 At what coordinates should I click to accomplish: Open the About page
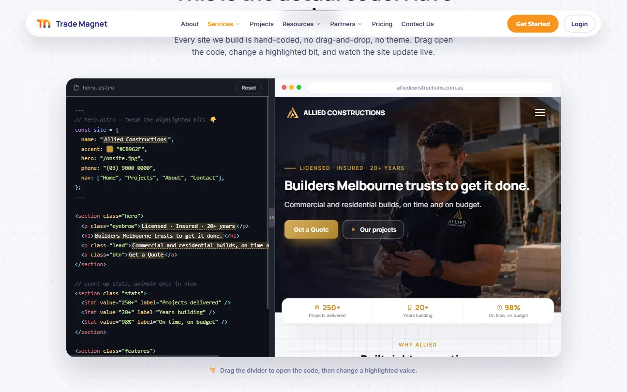tap(190, 24)
